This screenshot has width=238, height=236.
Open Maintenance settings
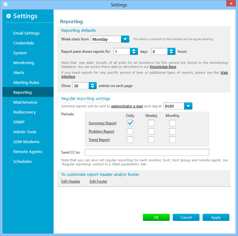[x=25, y=102]
